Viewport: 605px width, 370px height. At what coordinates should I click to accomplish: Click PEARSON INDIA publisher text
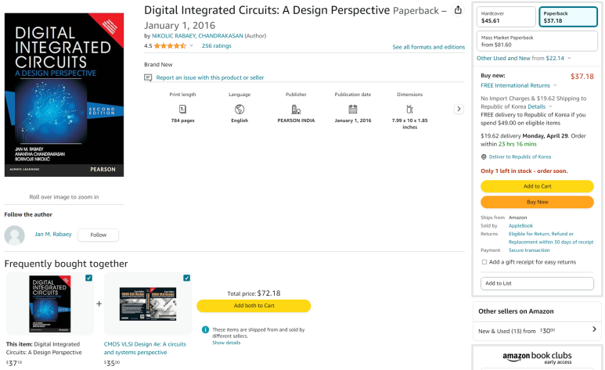tap(296, 120)
